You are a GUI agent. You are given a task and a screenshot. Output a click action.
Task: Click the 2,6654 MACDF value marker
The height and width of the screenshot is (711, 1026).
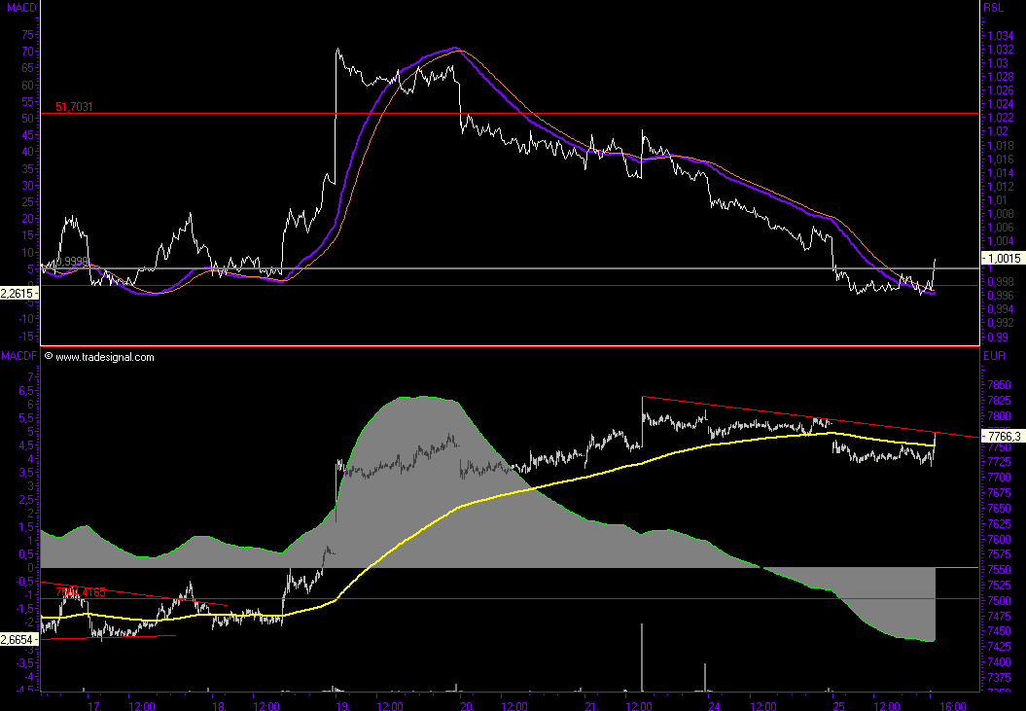18,640
